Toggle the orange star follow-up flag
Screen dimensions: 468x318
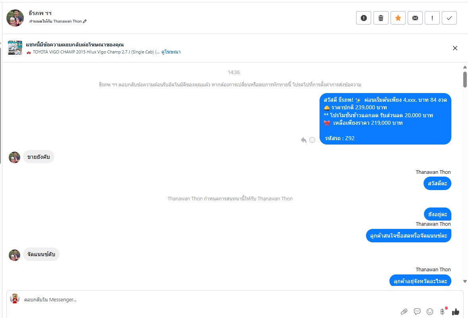[398, 18]
